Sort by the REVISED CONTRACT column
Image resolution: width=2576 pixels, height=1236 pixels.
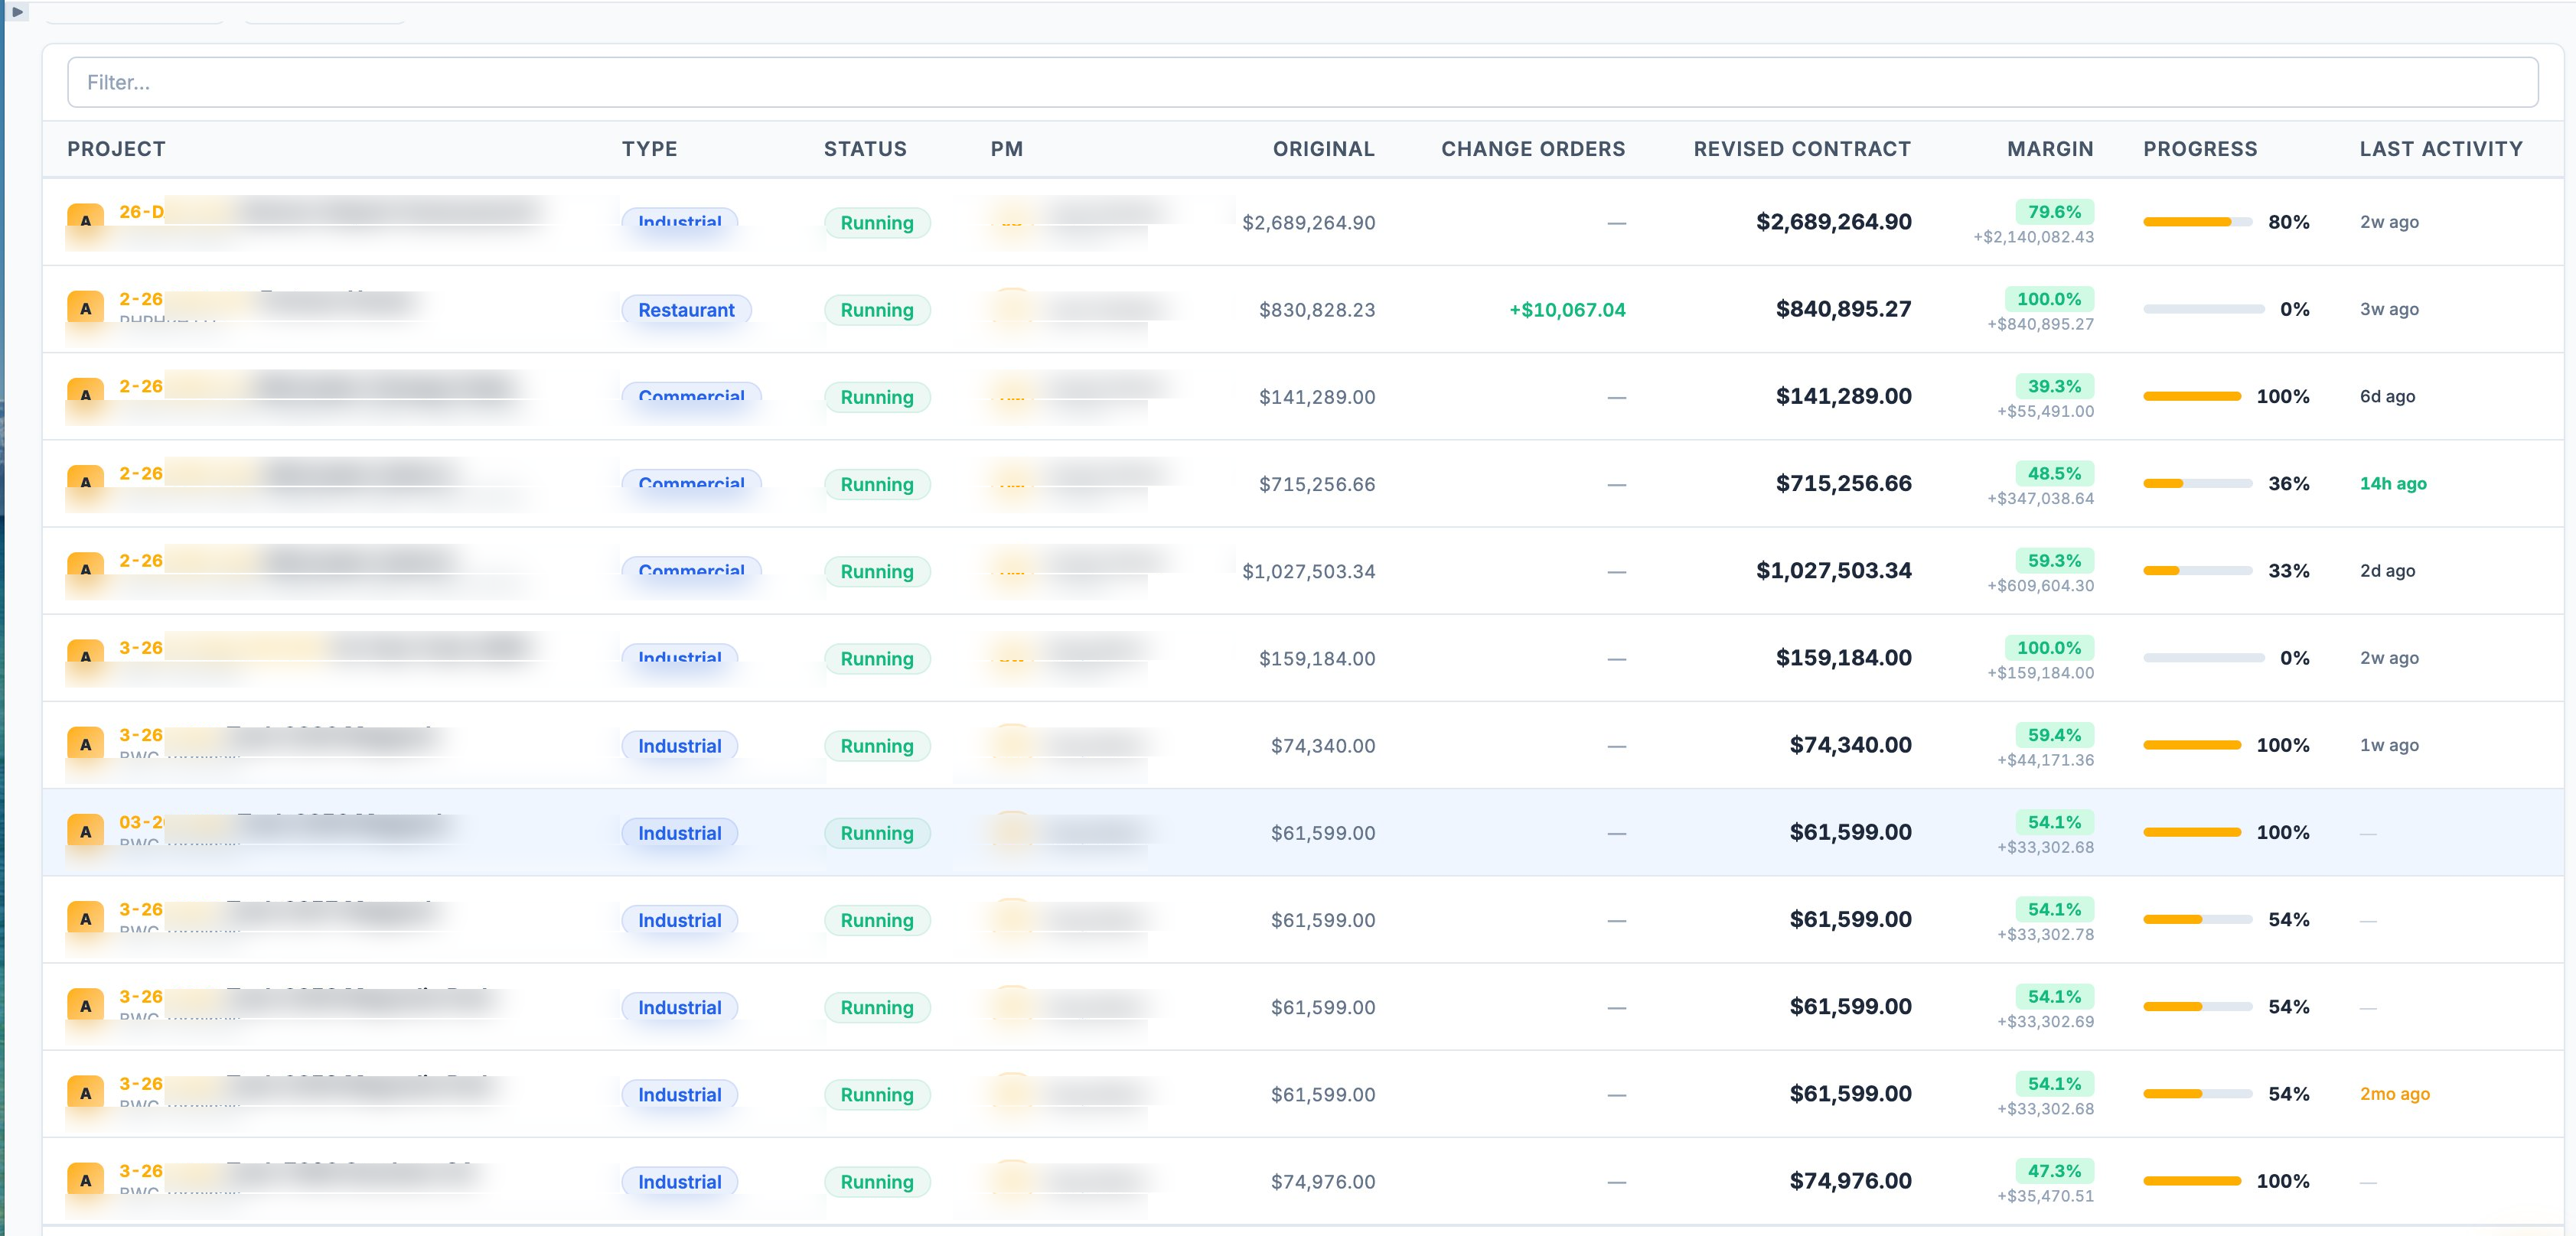(1802, 148)
